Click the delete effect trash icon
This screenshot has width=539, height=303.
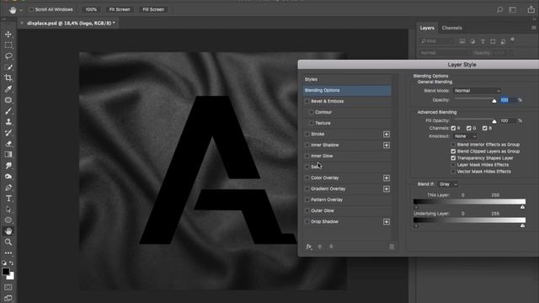pyautogui.click(x=392, y=247)
